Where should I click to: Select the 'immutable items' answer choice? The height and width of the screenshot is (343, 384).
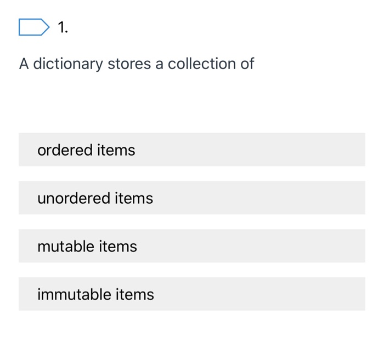pos(192,294)
